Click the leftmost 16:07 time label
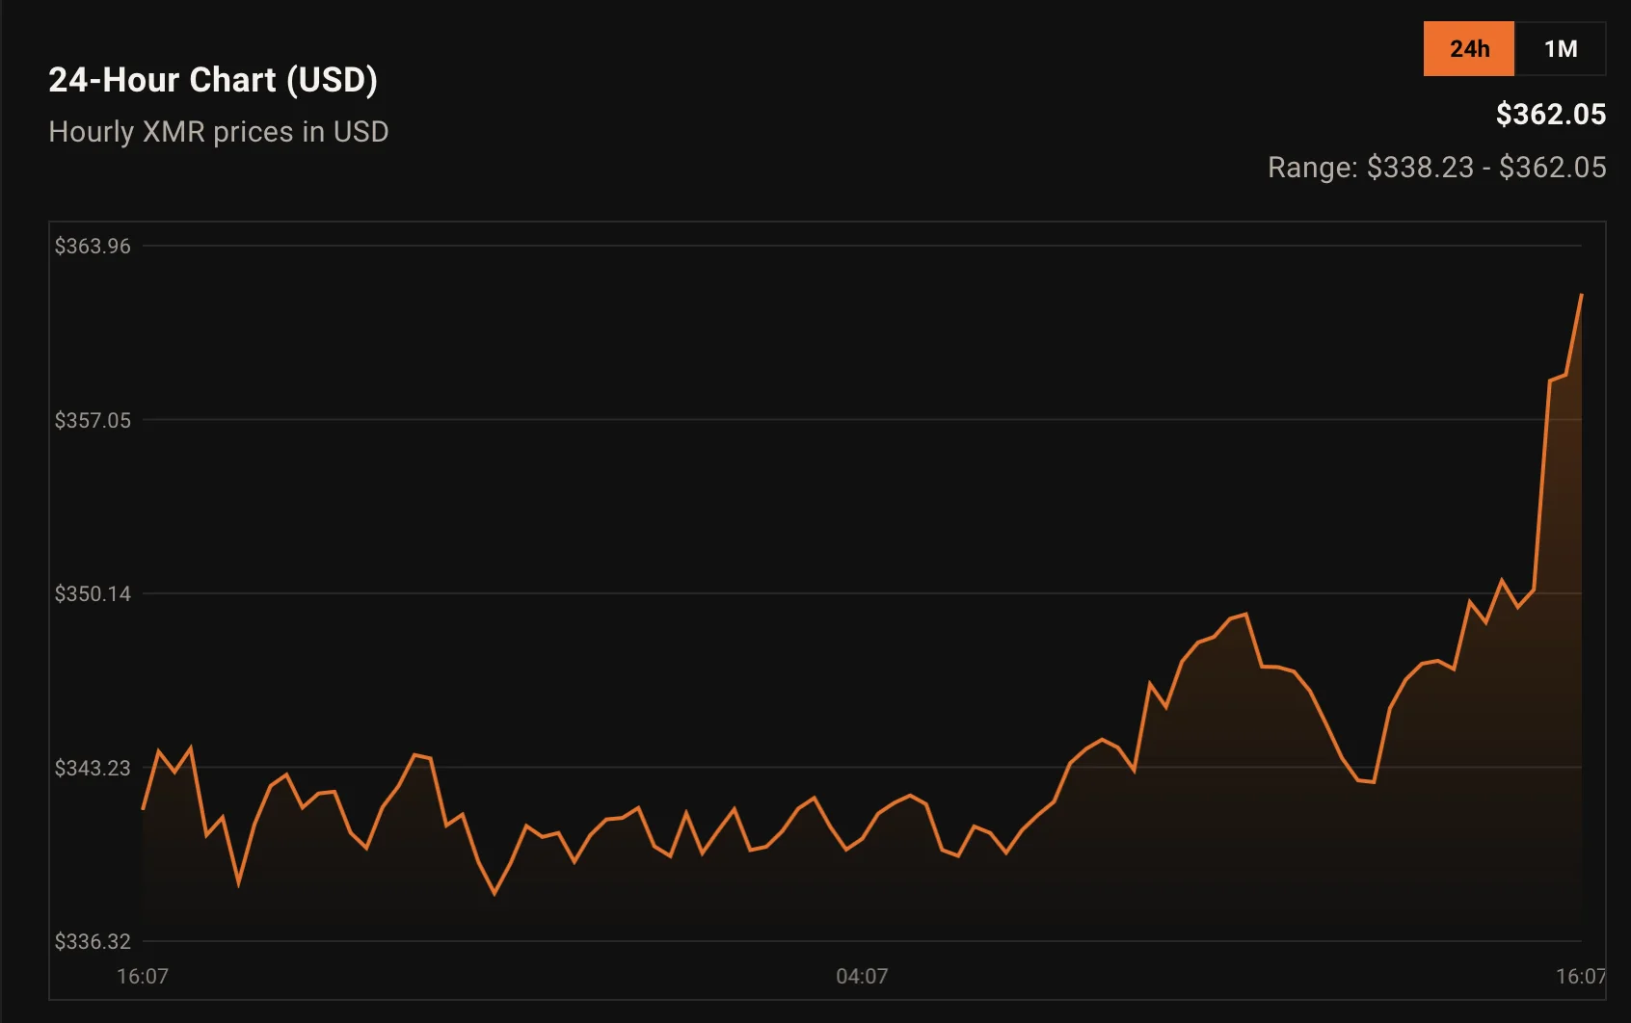 (143, 976)
